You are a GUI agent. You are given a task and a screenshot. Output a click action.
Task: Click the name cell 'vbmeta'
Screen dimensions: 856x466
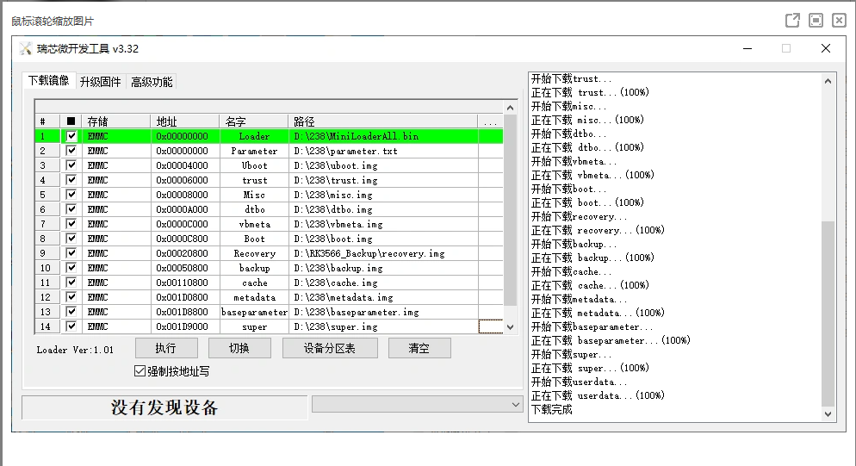[x=254, y=224]
